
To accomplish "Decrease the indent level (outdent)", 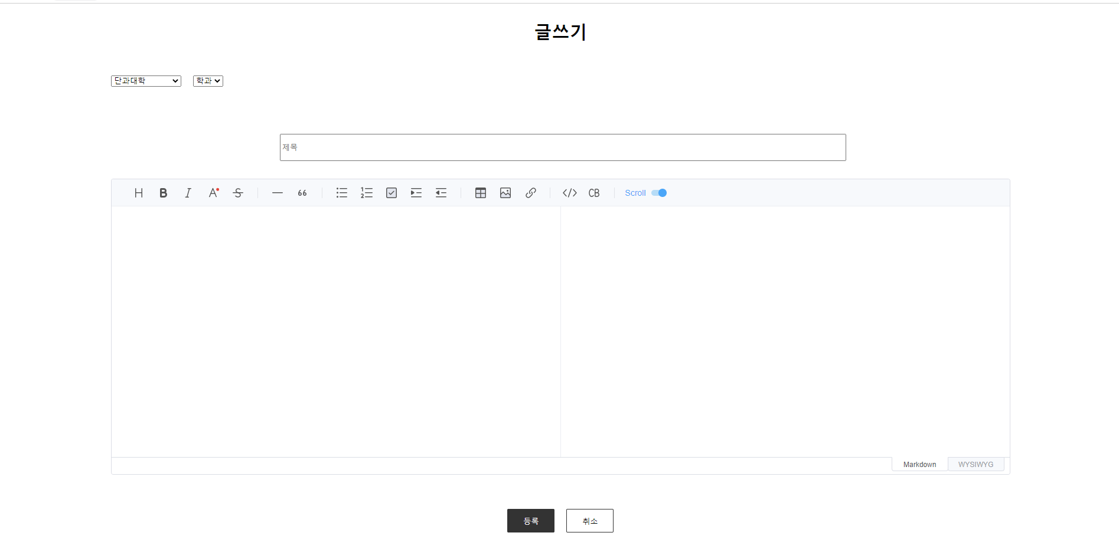I will 441,193.
